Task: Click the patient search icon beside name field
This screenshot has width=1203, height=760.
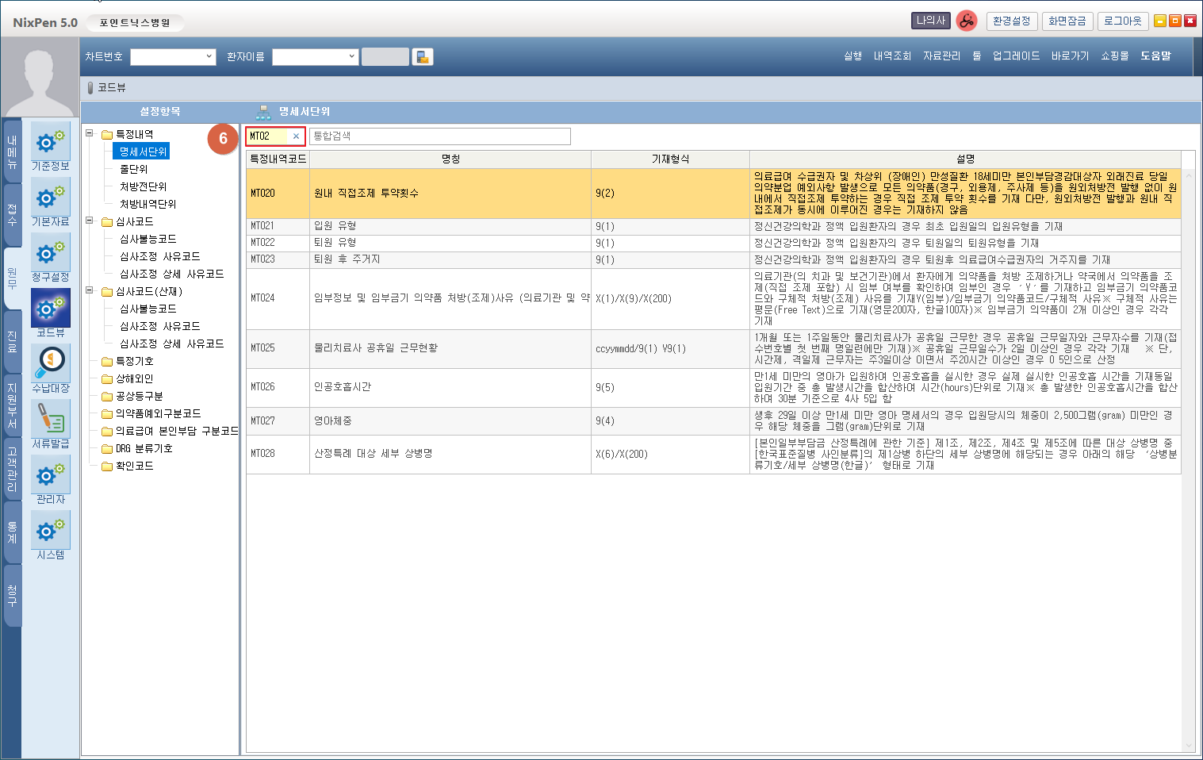Action: pyautogui.click(x=423, y=57)
